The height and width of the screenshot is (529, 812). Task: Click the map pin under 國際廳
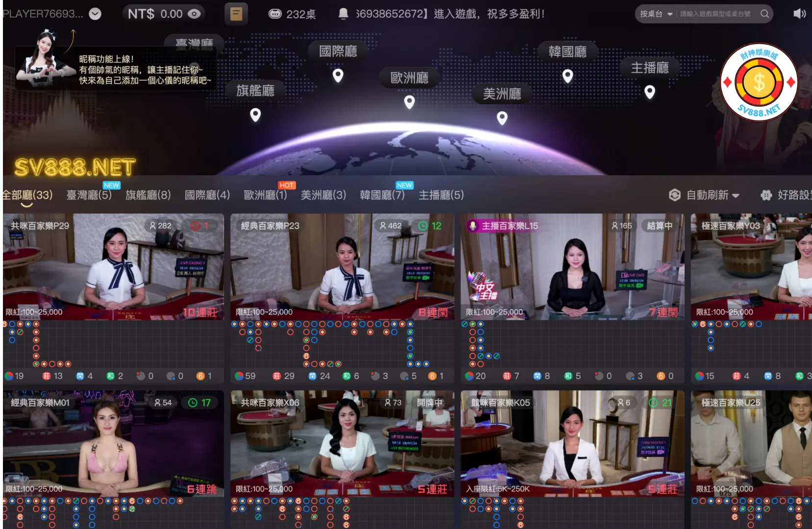(338, 75)
